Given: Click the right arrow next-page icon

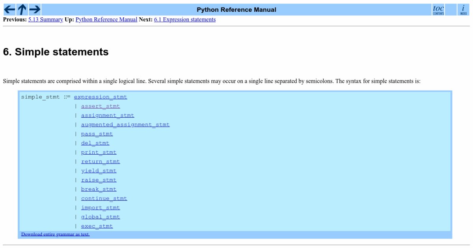Looking at the screenshot, I should 35,9.
